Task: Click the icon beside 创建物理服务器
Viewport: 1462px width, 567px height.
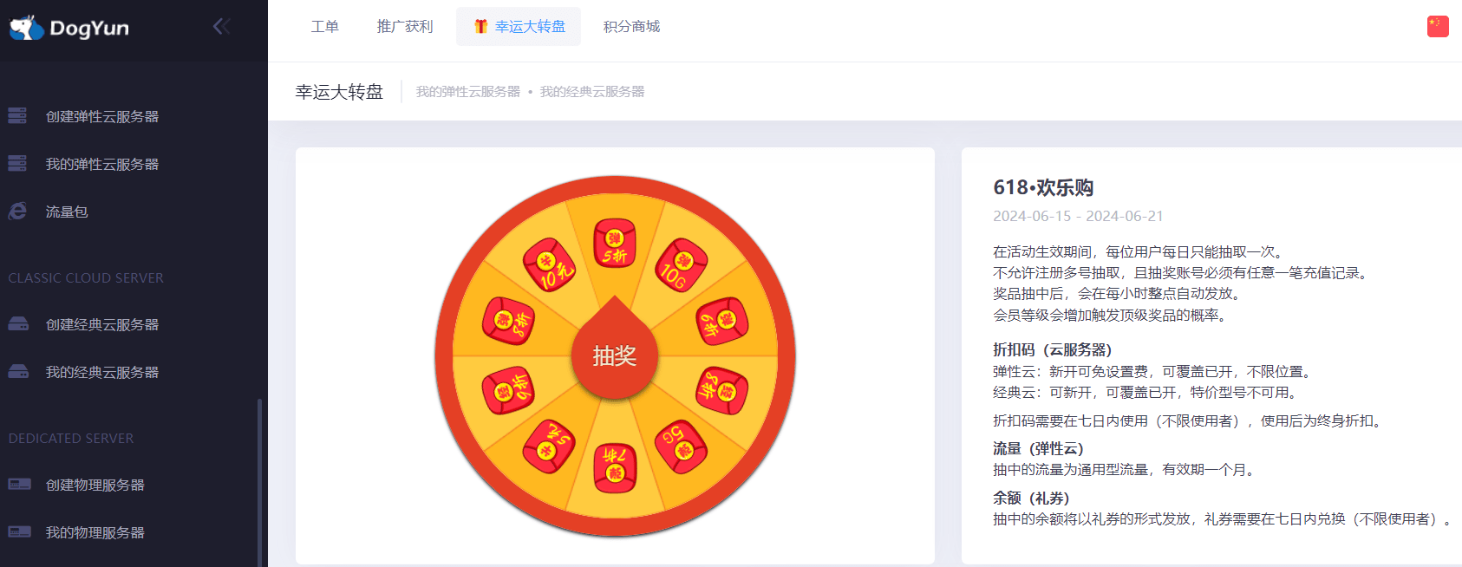Action: (19, 484)
